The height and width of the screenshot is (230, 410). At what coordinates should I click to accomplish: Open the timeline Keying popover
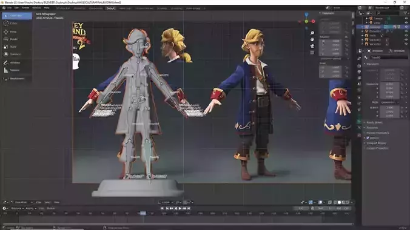tap(30, 208)
